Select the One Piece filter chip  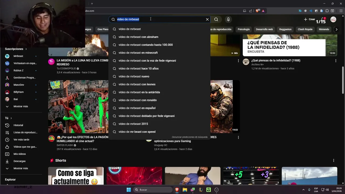point(102,29)
